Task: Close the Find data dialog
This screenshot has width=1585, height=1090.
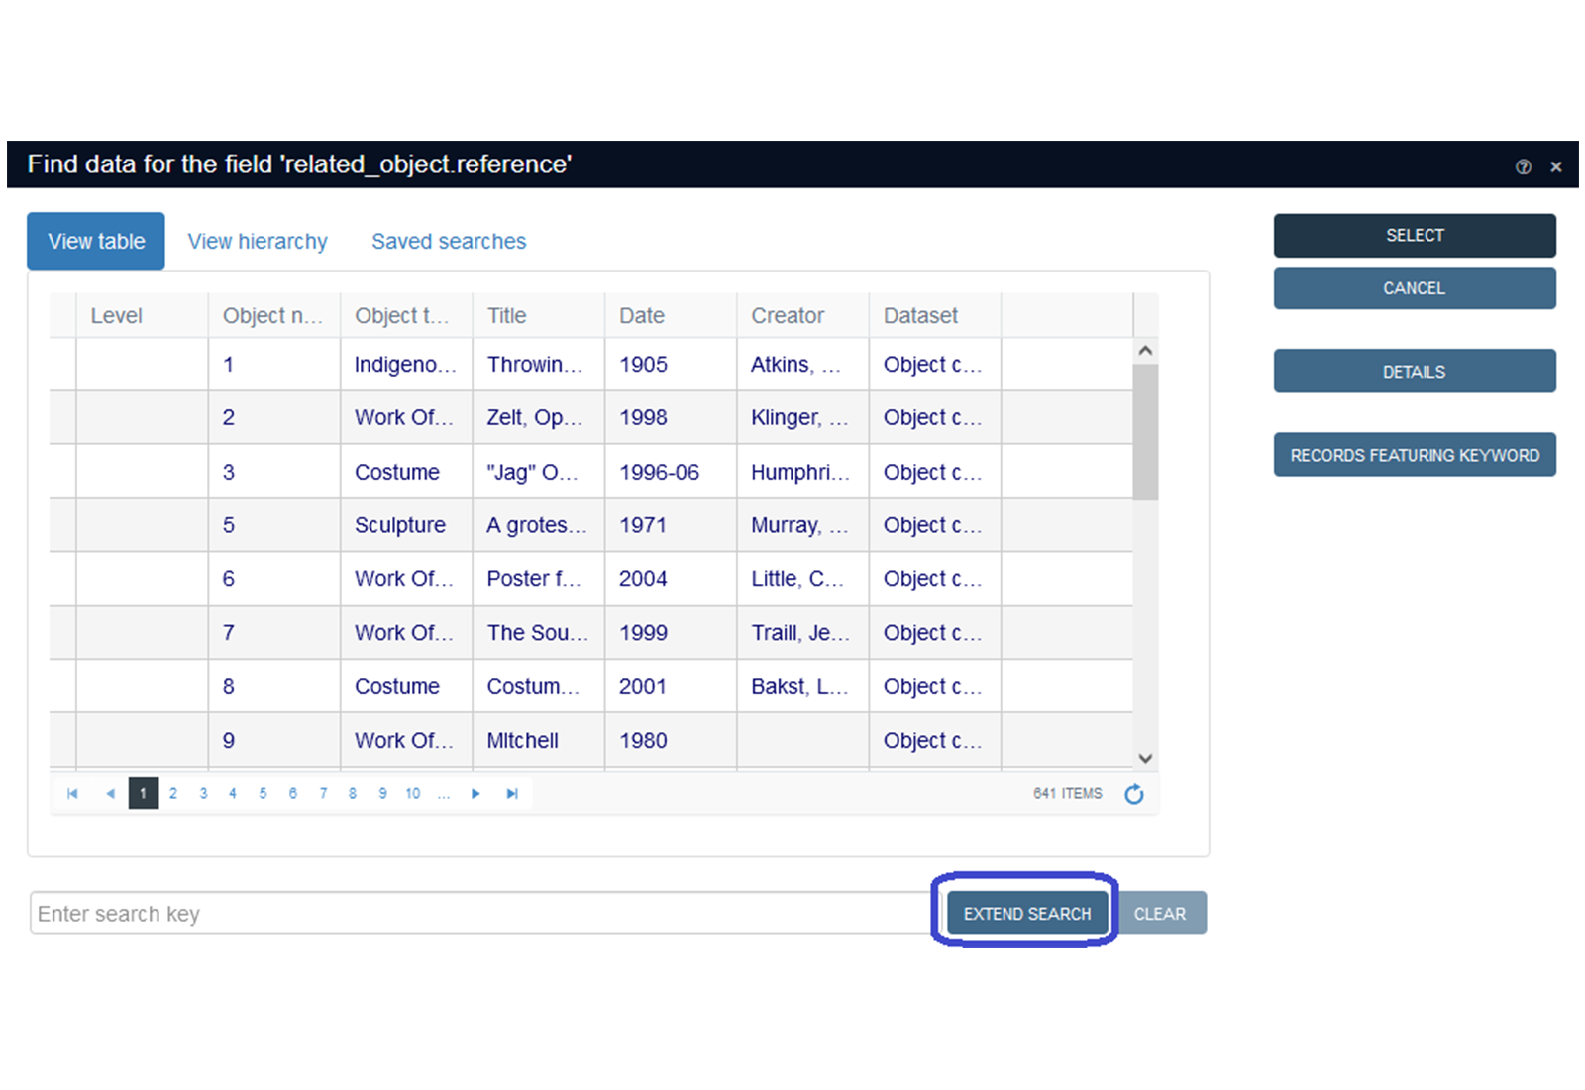Action: pyautogui.click(x=1556, y=166)
